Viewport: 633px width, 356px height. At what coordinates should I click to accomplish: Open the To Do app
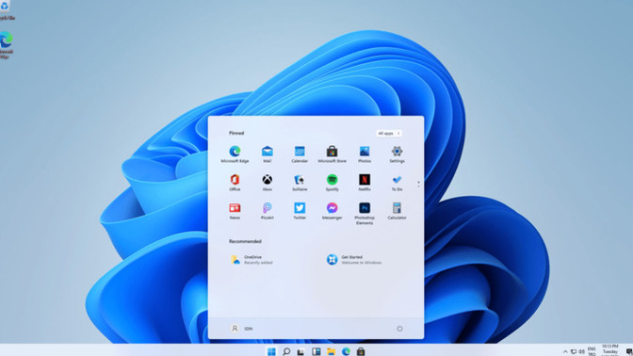pos(397,183)
